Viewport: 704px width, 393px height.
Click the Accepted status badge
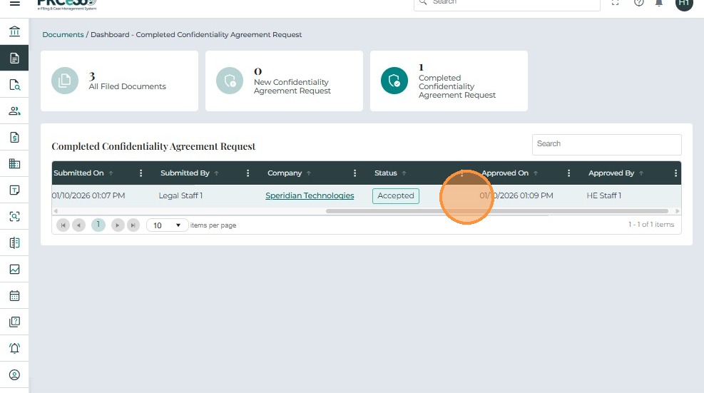click(396, 196)
